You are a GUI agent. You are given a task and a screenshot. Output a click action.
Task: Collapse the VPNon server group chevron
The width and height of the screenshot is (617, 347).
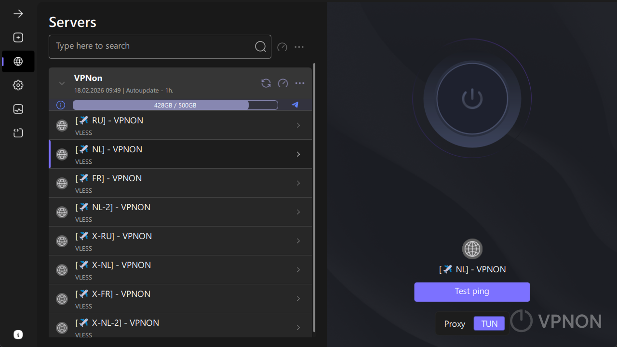[62, 83]
